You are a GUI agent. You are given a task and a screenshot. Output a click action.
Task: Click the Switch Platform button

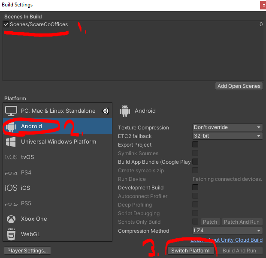tap(190, 251)
